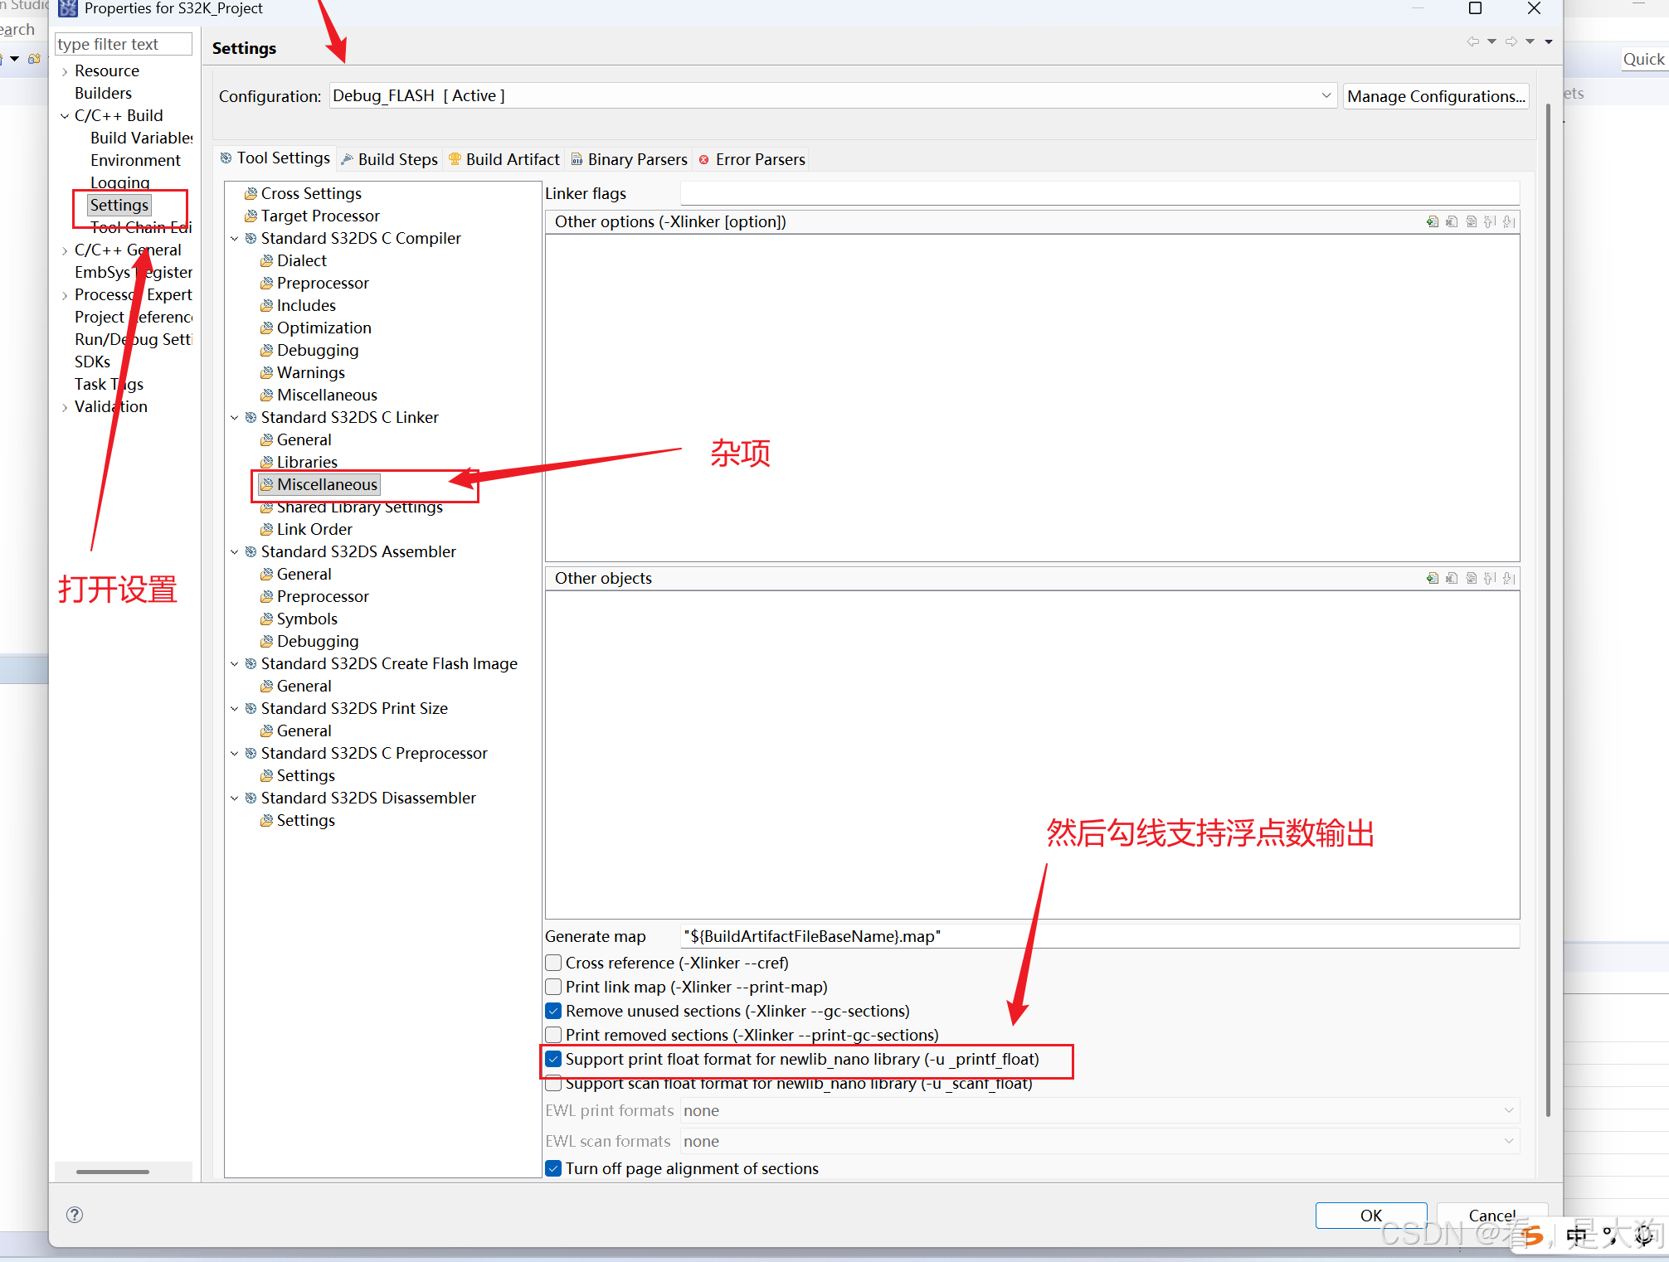Open the Error Parsers tab
This screenshot has width=1669, height=1262.
tap(752, 159)
